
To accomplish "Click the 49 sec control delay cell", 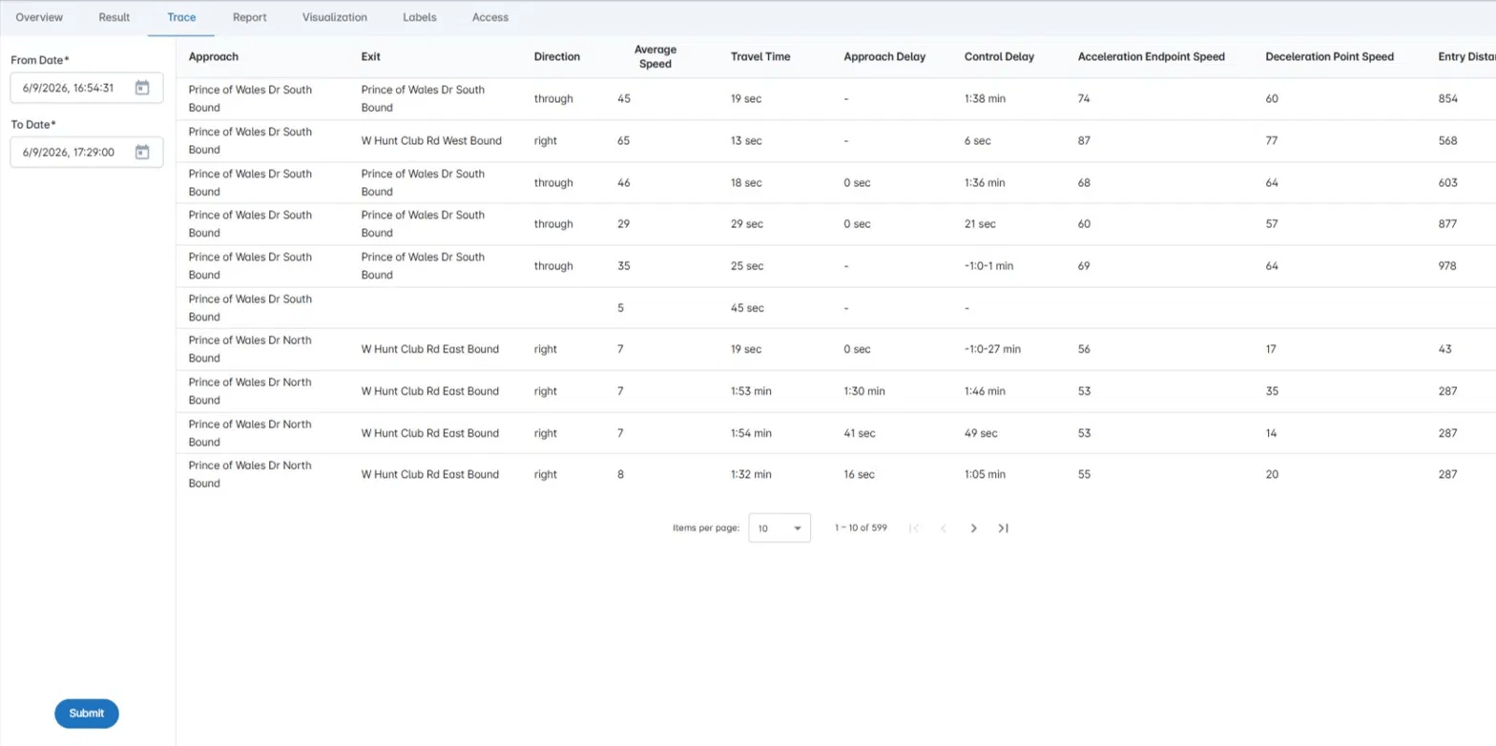I will click(981, 433).
